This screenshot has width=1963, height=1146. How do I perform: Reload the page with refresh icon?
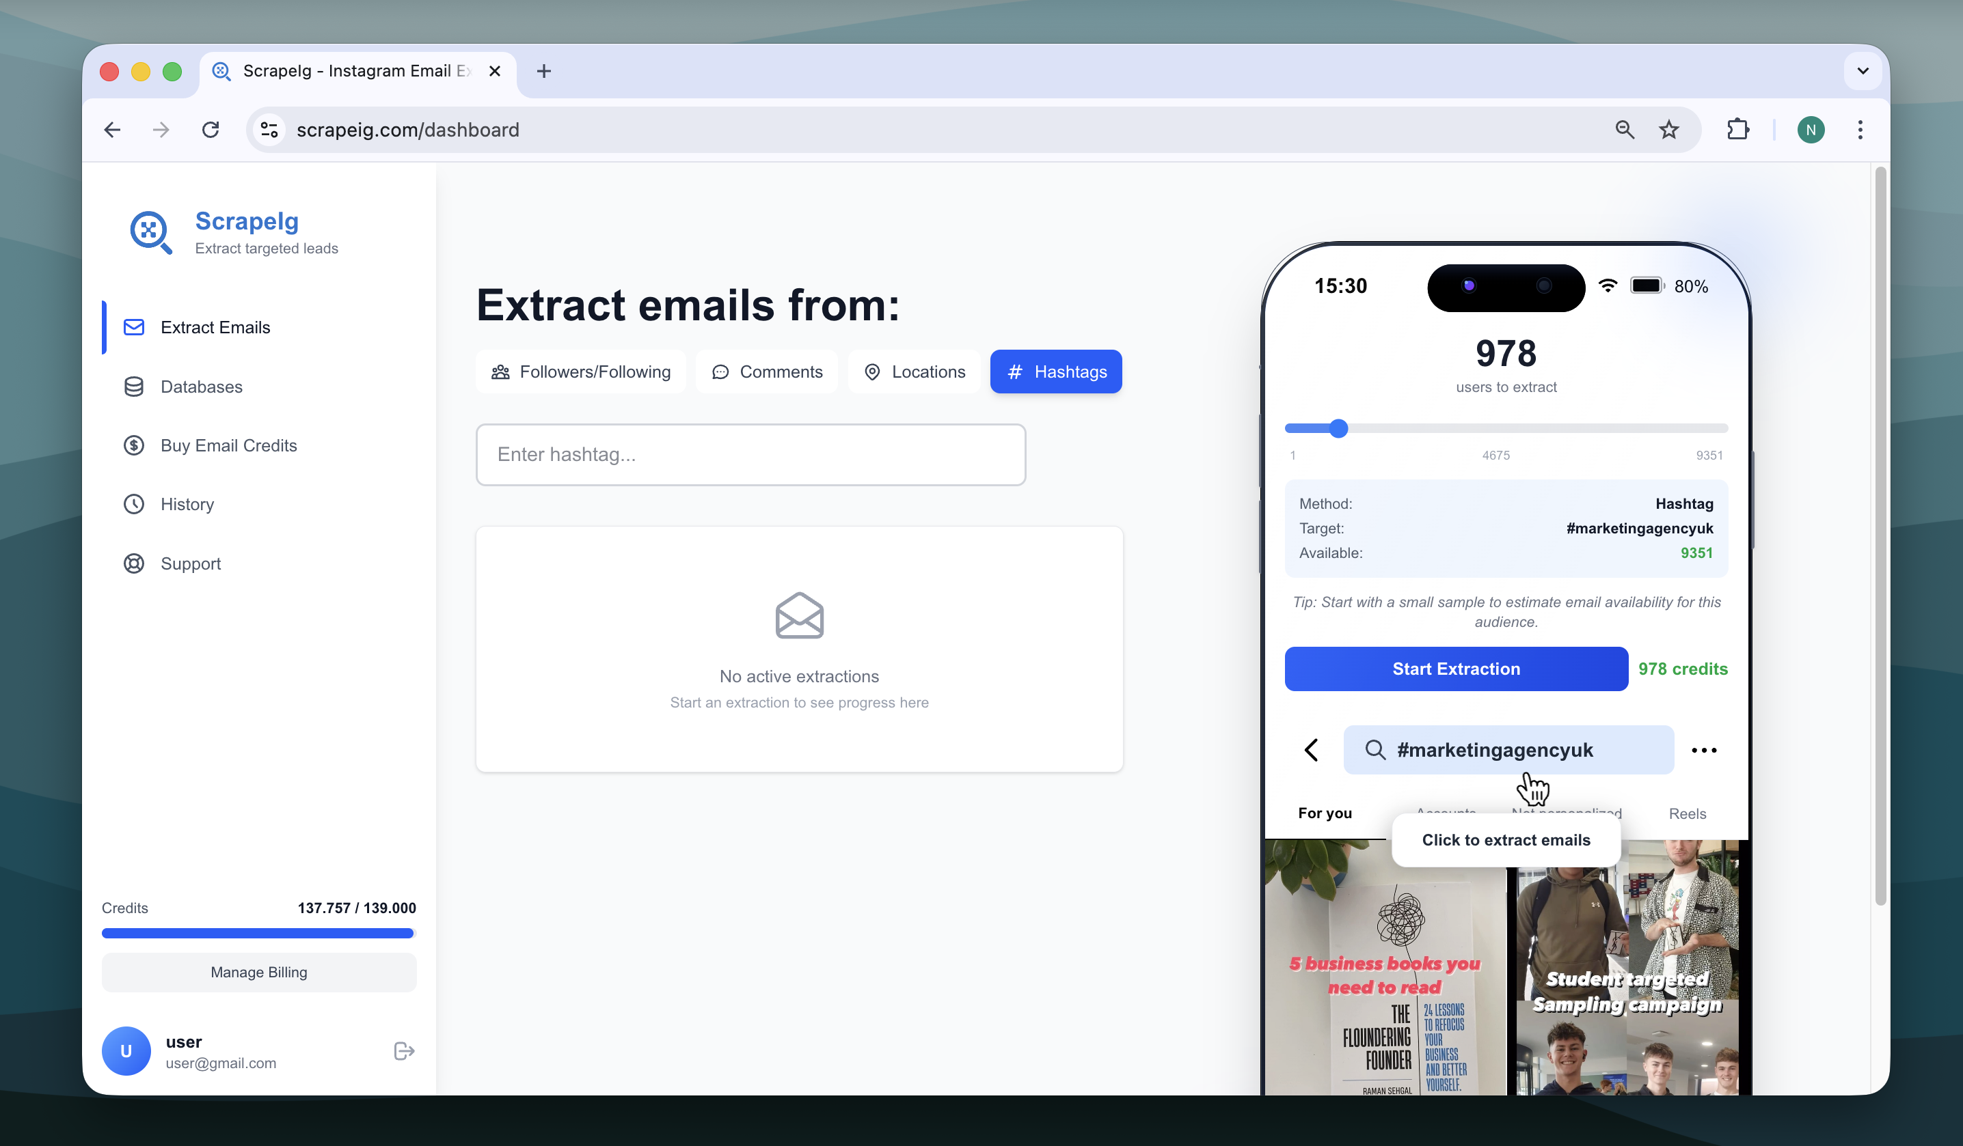(x=211, y=130)
